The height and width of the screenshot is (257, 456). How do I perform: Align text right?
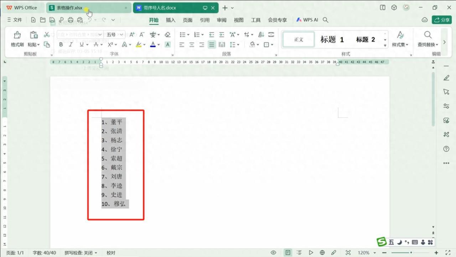pyautogui.click(x=202, y=45)
